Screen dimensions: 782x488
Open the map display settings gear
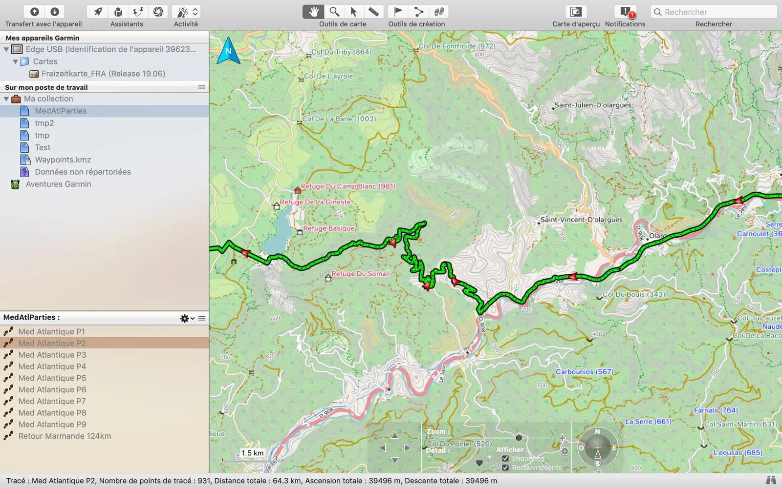coord(565,451)
